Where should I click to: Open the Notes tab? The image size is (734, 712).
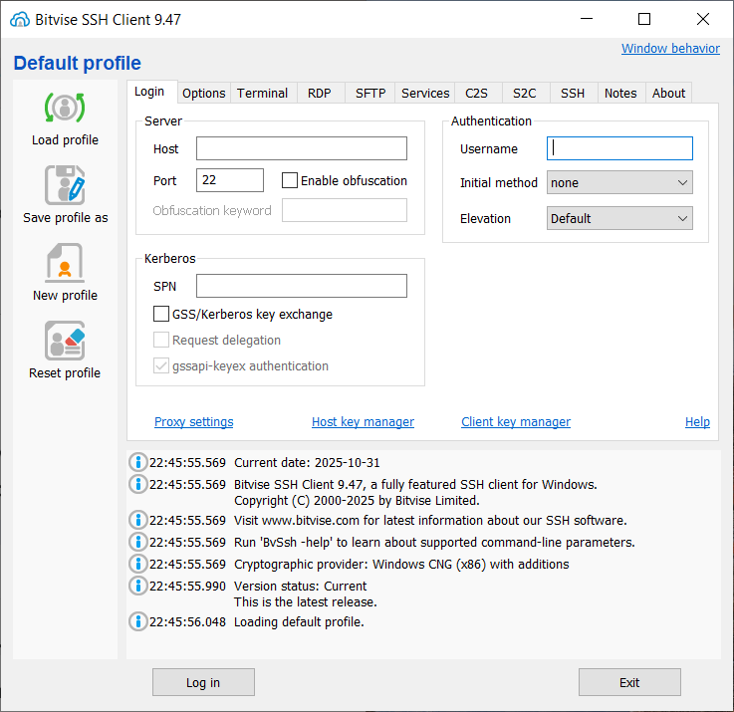620,94
